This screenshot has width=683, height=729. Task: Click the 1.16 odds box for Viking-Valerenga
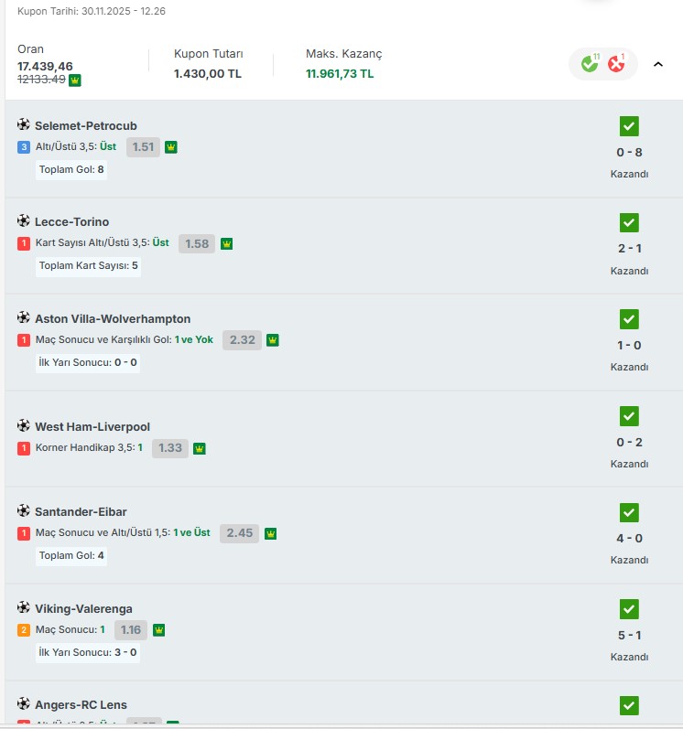[131, 630]
